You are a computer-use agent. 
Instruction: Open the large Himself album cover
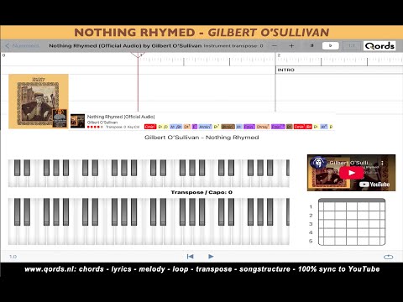point(39,102)
